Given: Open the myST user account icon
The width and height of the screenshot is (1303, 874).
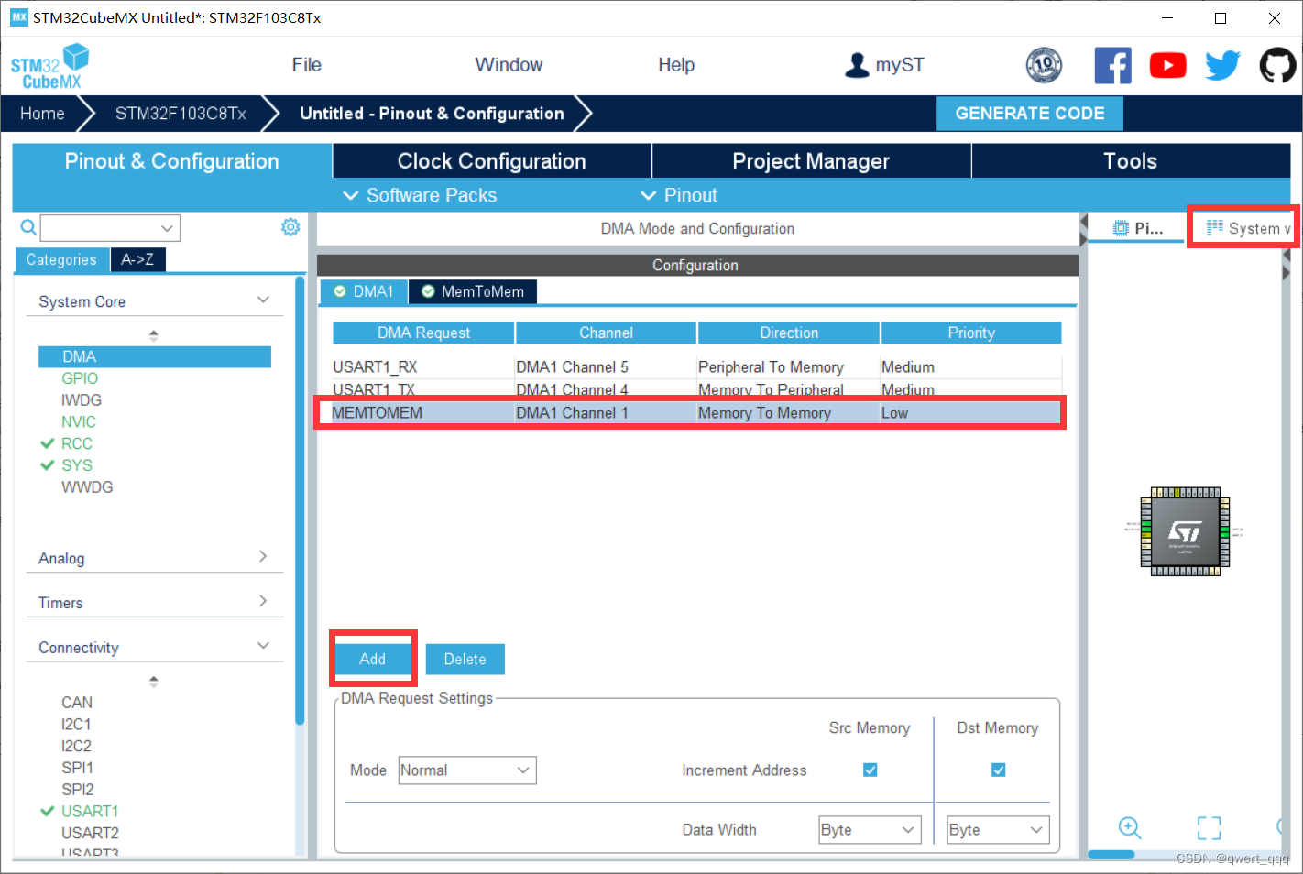Looking at the screenshot, I should (857, 65).
